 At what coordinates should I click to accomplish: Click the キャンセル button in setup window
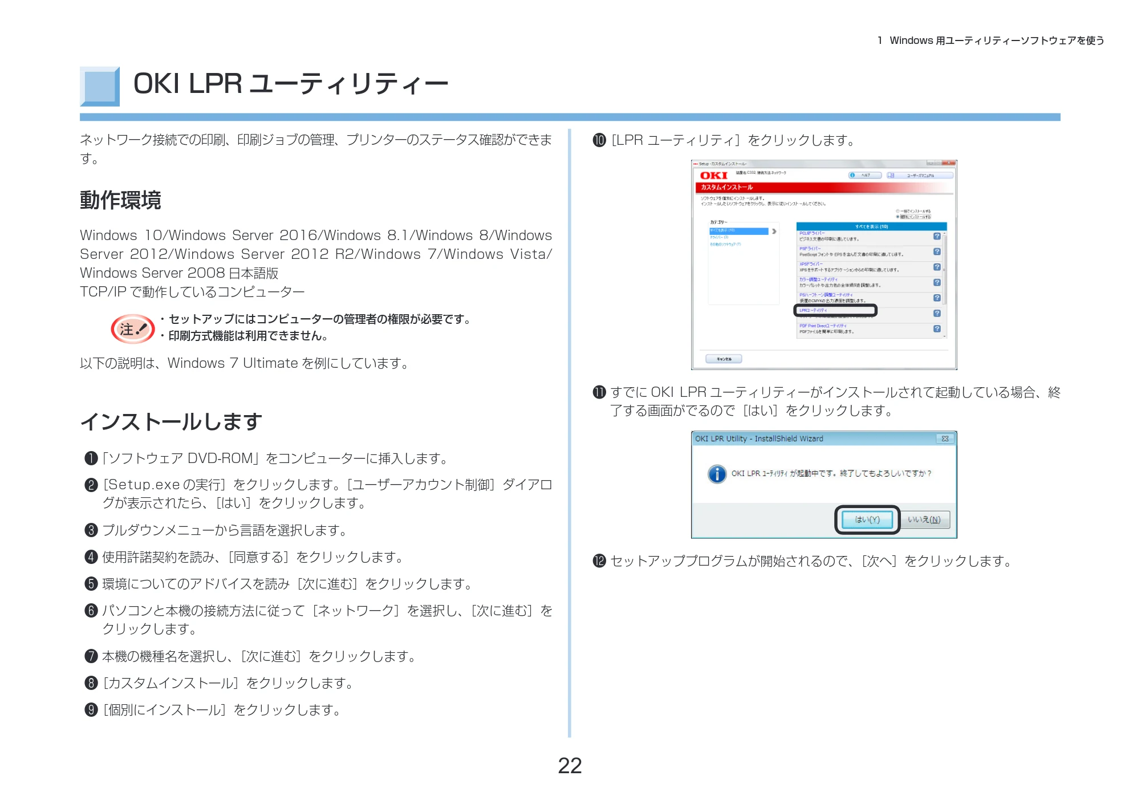(724, 359)
